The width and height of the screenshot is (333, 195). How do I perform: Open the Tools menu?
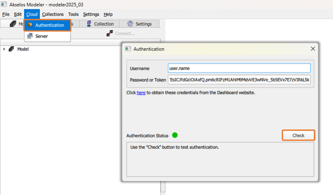(x=73, y=14)
